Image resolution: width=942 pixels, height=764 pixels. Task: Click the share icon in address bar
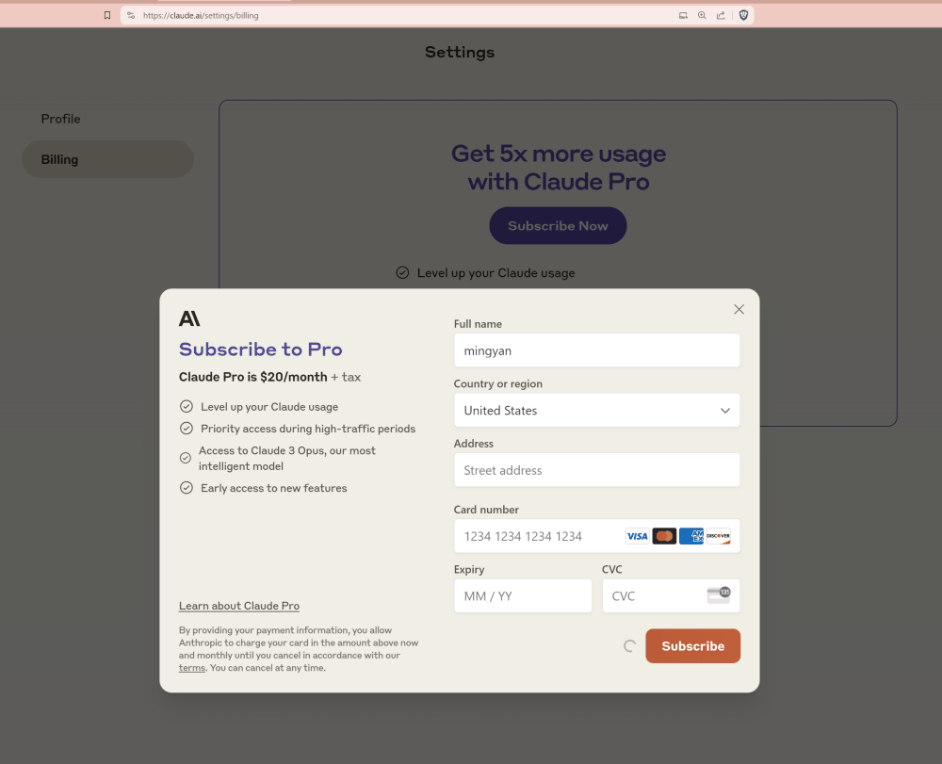(721, 15)
